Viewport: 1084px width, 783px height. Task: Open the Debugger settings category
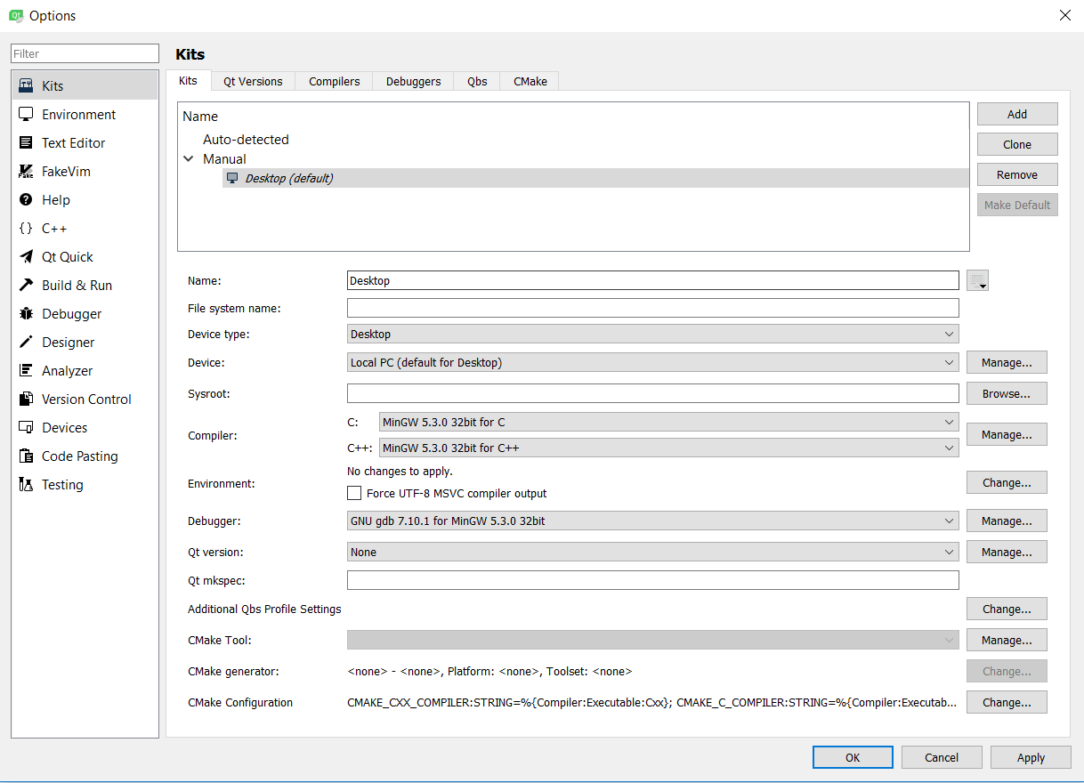pos(85,314)
